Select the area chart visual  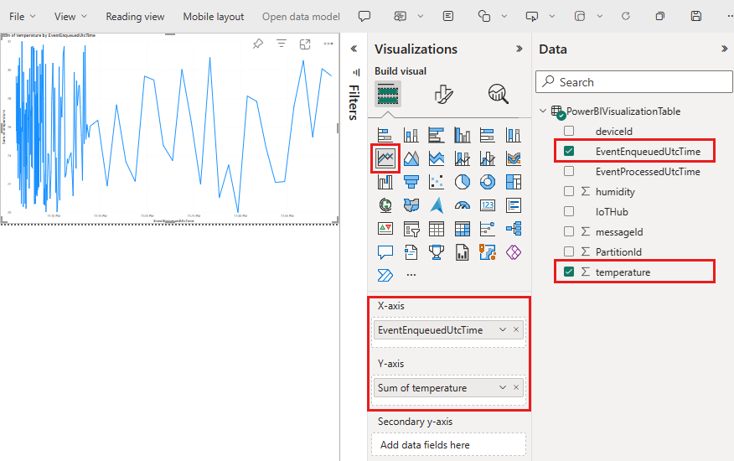411,158
